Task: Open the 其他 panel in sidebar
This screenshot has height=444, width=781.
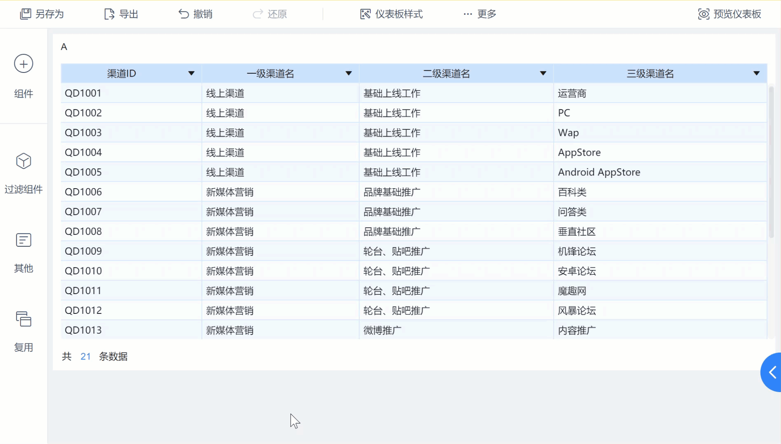Action: 23,240
